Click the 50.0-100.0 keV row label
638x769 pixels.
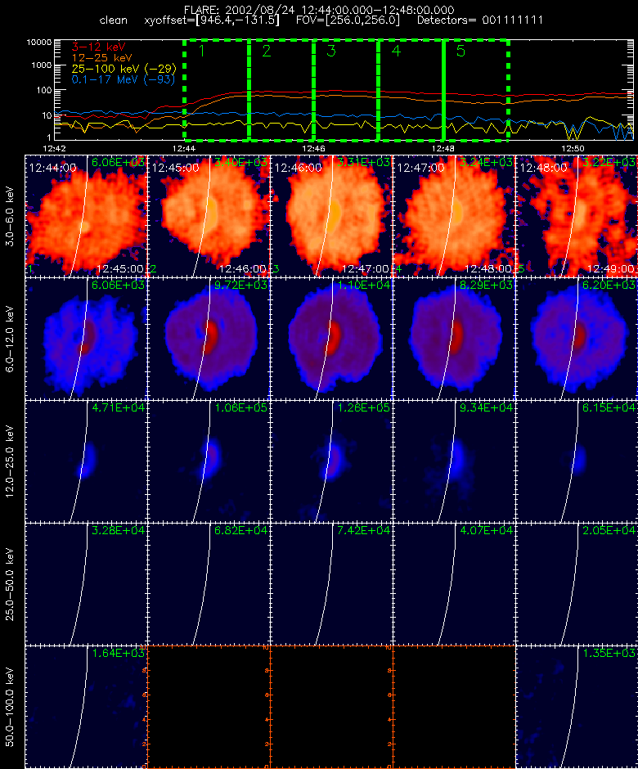click(x=10, y=707)
